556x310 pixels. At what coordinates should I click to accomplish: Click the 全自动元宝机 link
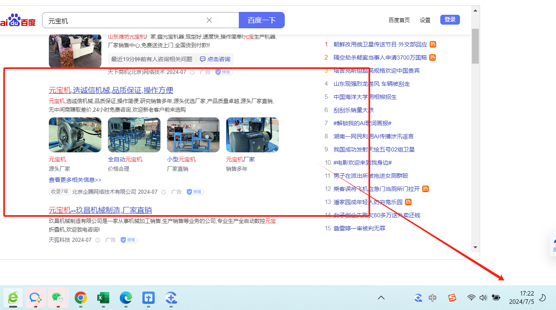coord(125,159)
